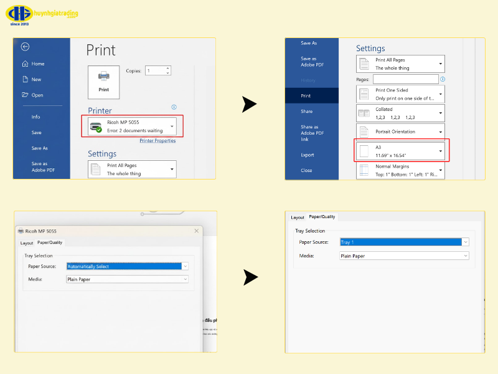Increase the Copies count with up arrow
Image resolution: width=498 pixels, height=374 pixels.
pos(167,69)
